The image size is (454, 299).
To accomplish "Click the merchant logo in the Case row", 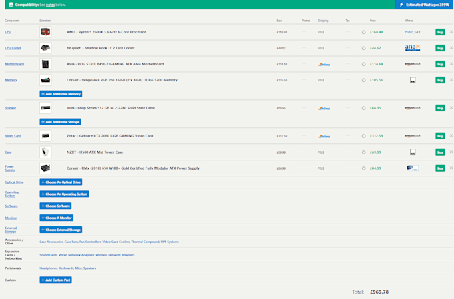I will point(413,152).
